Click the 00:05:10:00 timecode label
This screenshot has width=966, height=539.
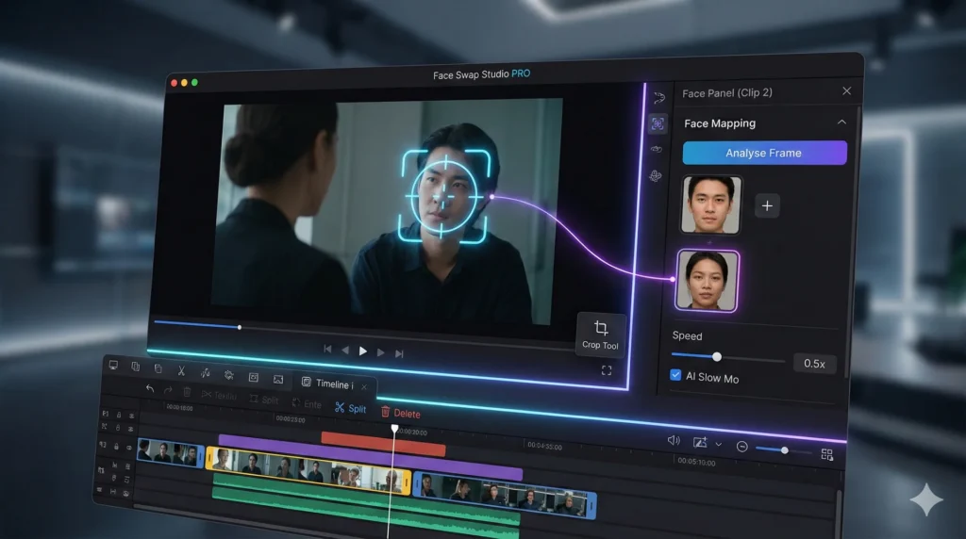pos(696,462)
